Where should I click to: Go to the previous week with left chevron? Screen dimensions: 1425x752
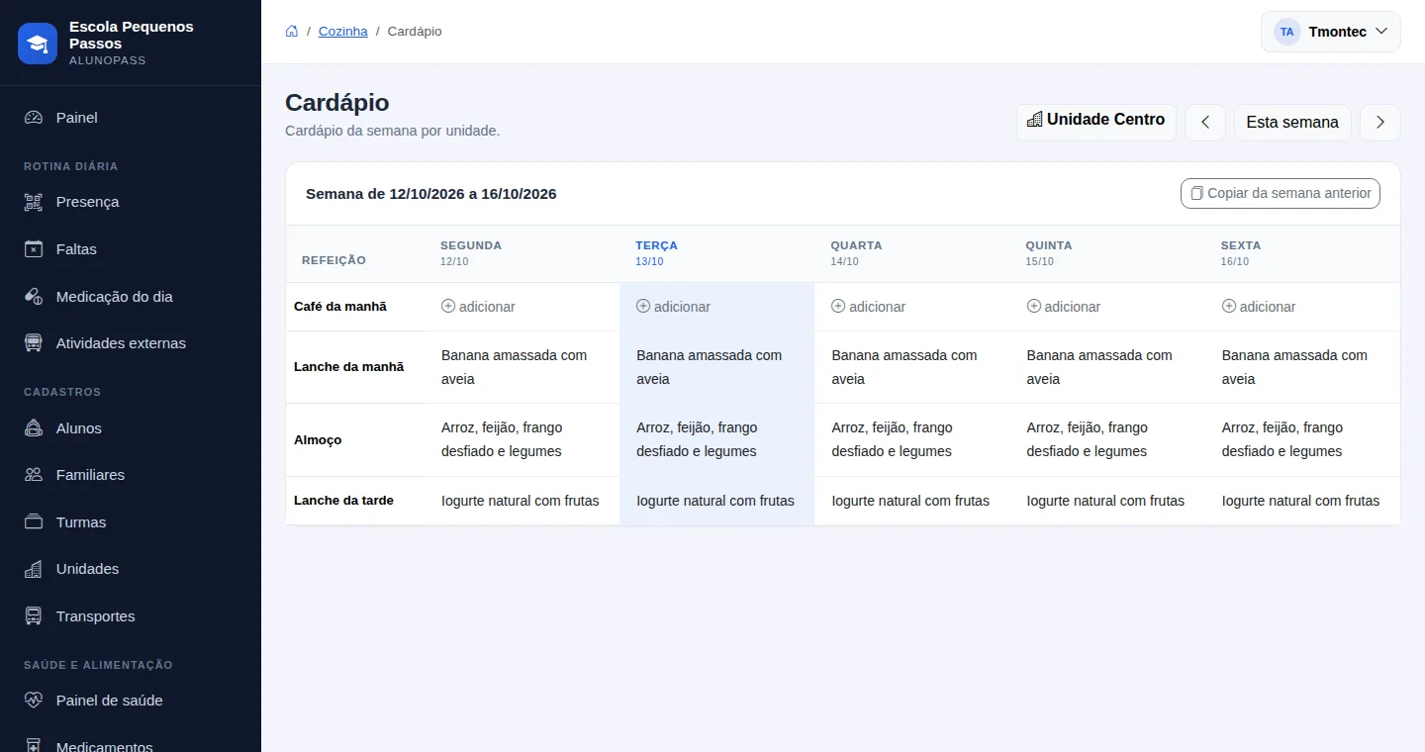pyautogui.click(x=1205, y=123)
